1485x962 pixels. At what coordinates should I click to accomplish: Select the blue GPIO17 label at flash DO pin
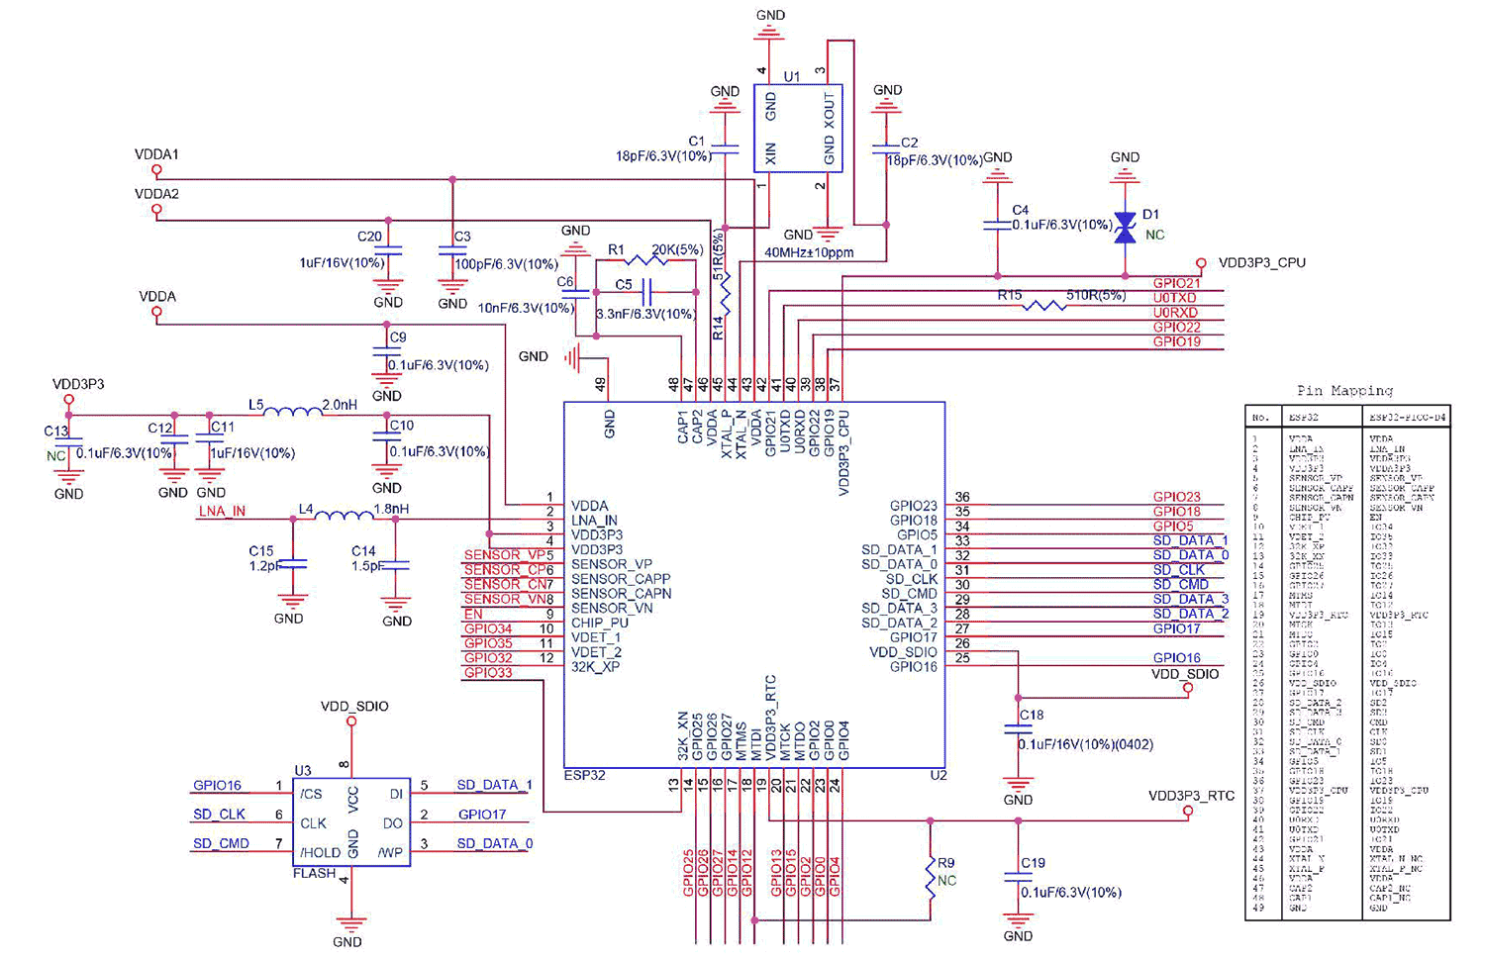pos(482,815)
